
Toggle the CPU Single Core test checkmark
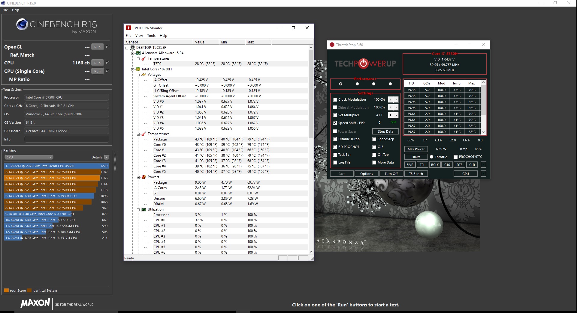pos(107,71)
